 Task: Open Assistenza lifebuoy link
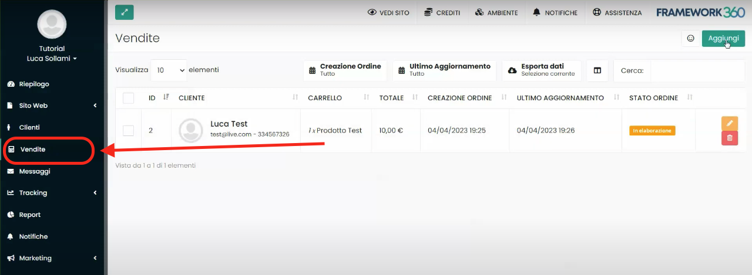617,12
